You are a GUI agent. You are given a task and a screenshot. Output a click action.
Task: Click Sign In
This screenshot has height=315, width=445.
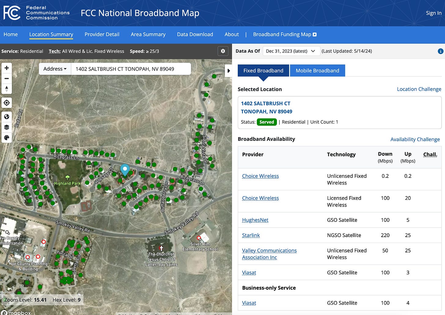pos(434,13)
